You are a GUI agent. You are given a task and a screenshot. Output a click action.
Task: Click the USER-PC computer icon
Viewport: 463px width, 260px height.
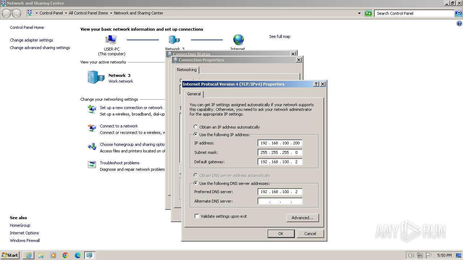[111, 40]
